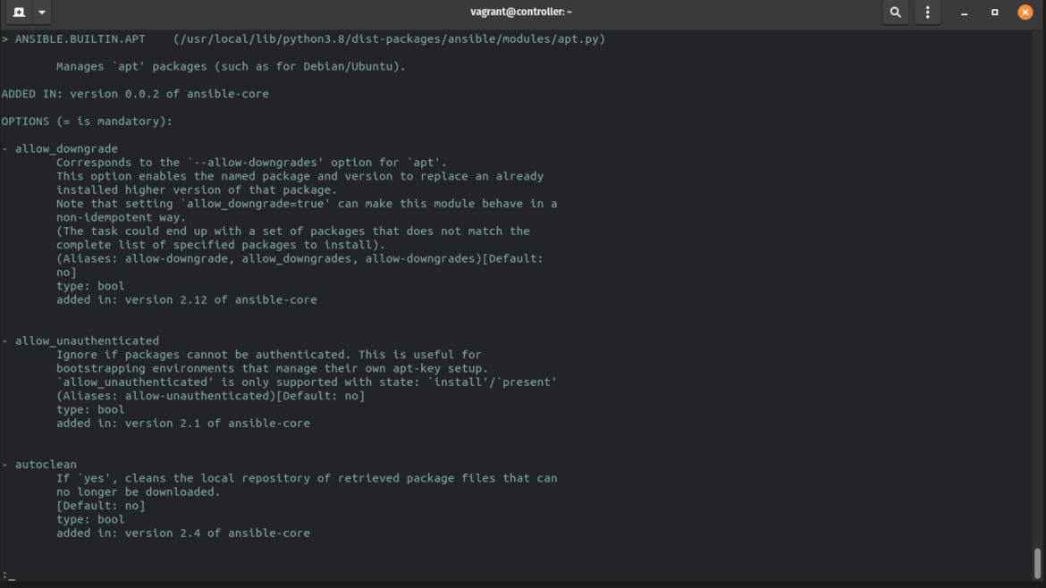Click the allow_unauthenticated option name
Screen dimensions: 1046x588
pos(87,340)
